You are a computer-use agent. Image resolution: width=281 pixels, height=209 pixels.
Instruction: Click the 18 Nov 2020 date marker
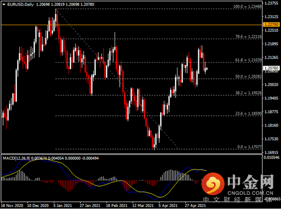(12, 205)
